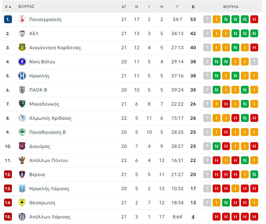Open the Μακεδονικός team link
The width and height of the screenshot is (266, 224).
(x=44, y=104)
